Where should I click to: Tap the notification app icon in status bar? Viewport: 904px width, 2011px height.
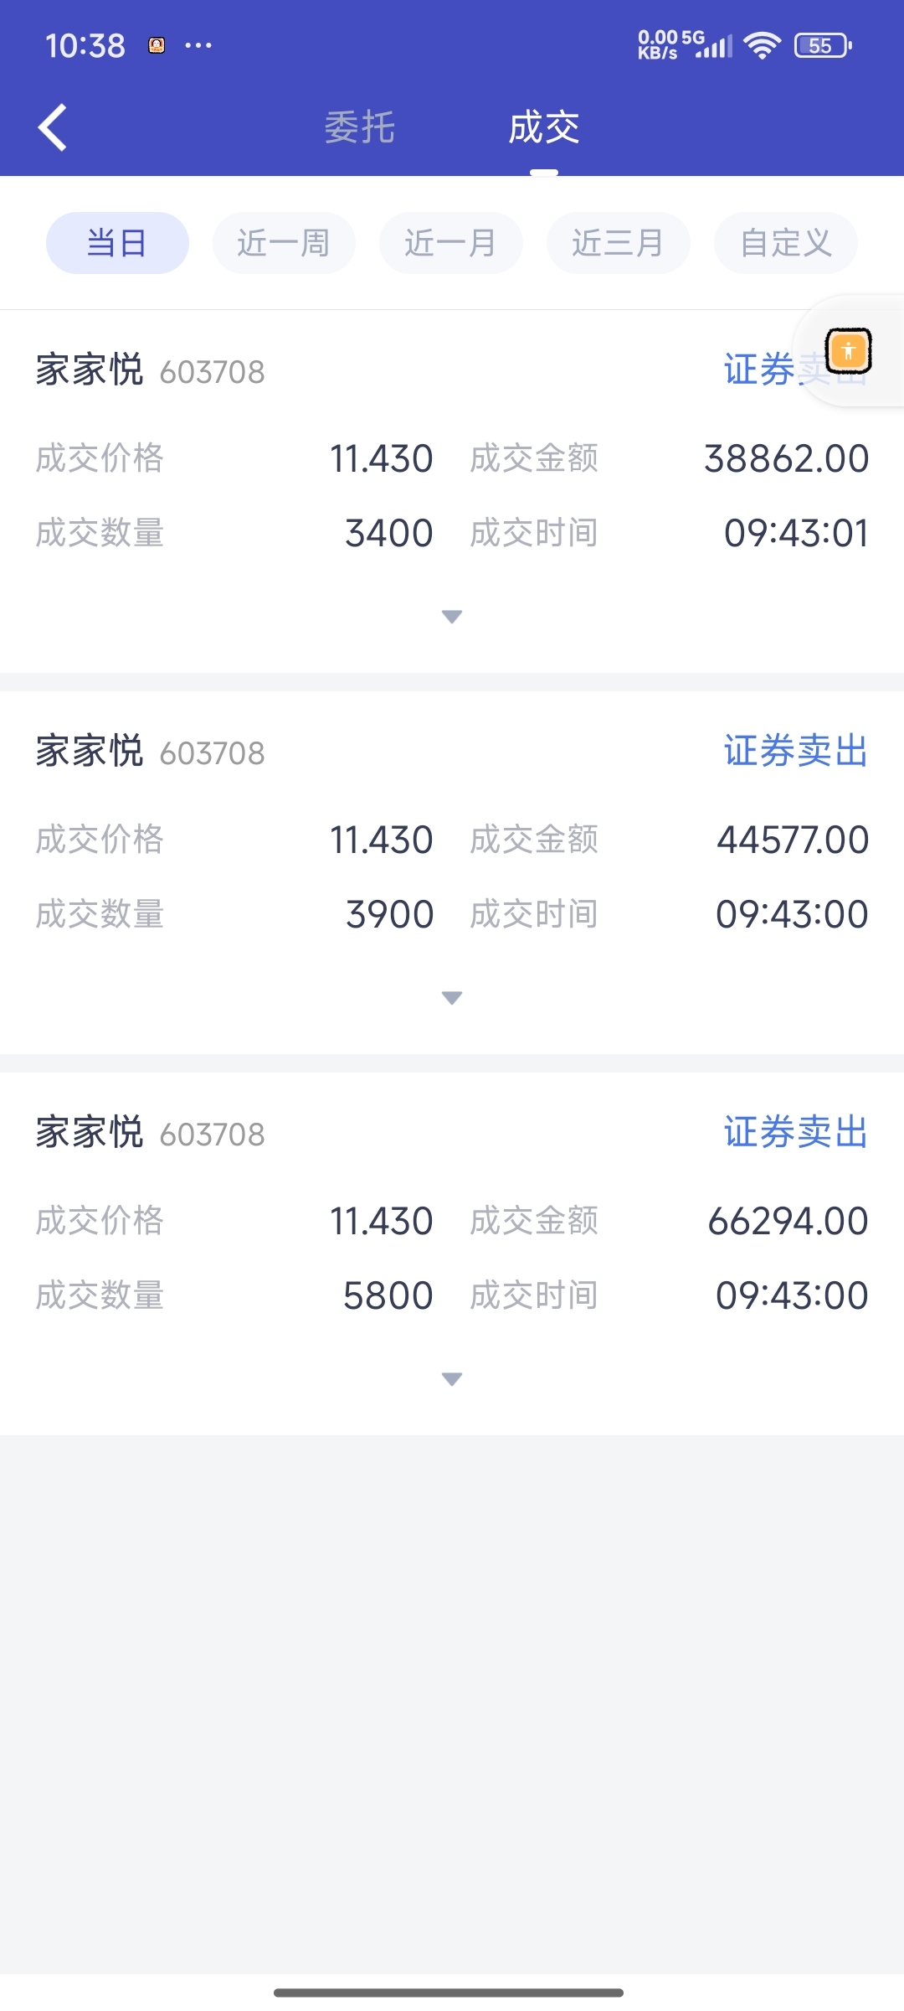click(157, 45)
